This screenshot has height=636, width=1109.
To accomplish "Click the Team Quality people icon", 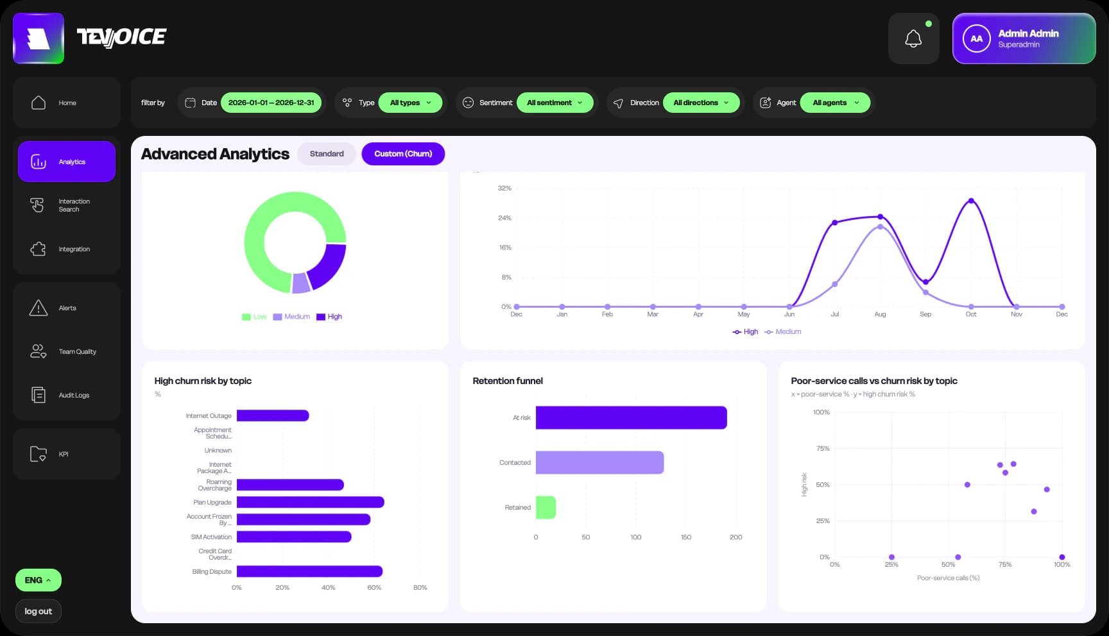I will [39, 351].
